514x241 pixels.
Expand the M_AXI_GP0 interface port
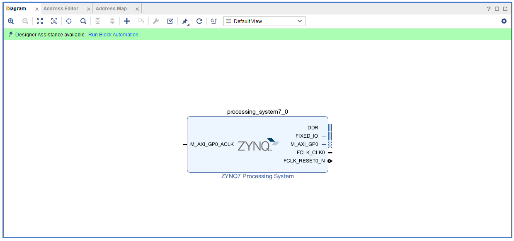pyautogui.click(x=324, y=144)
